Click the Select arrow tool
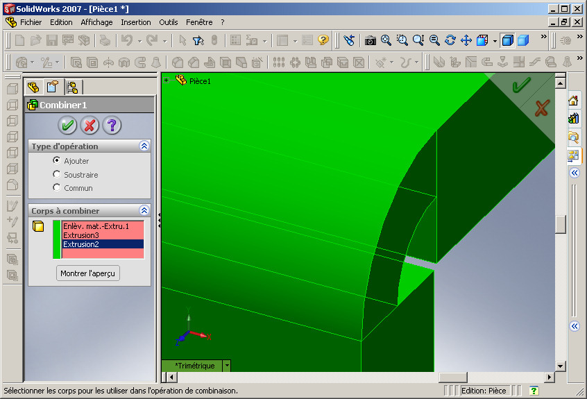 point(182,40)
